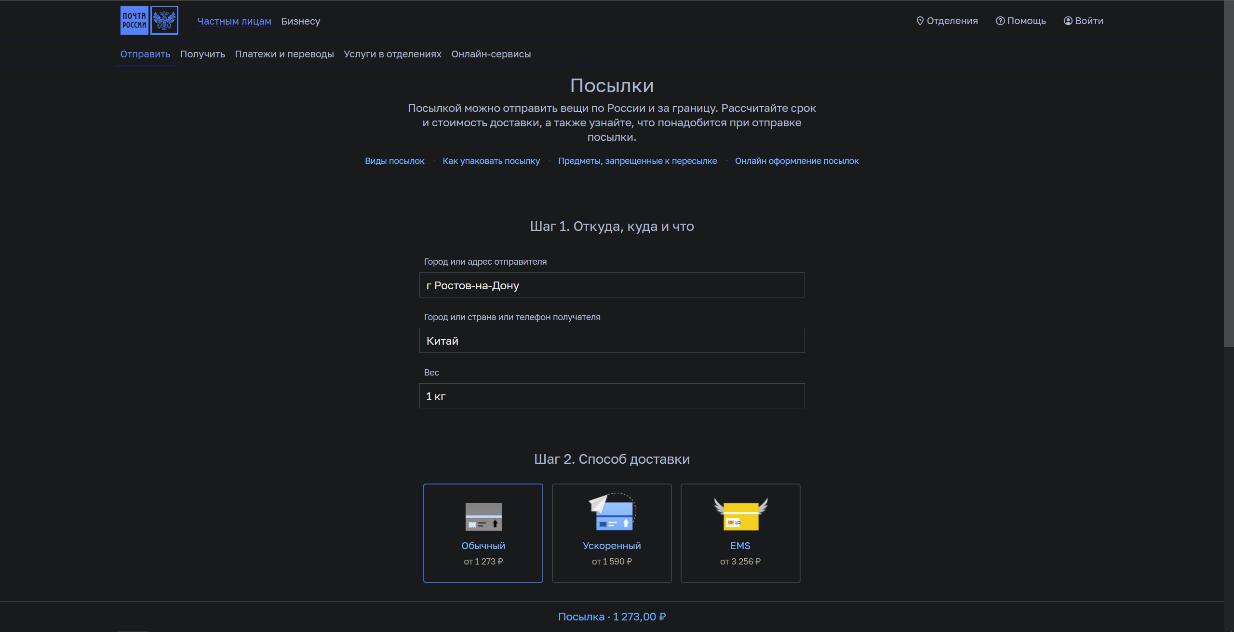
Task: Open the Предметы, запрещенные к пересылке link
Action: (637, 161)
